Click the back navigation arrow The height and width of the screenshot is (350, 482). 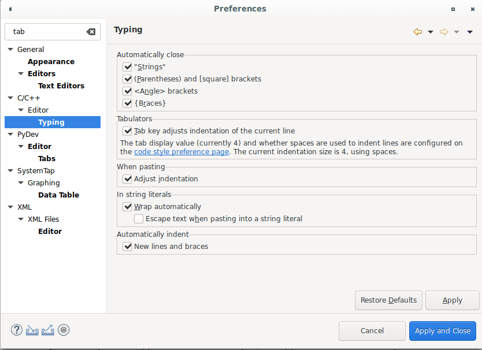click(417, 32)
